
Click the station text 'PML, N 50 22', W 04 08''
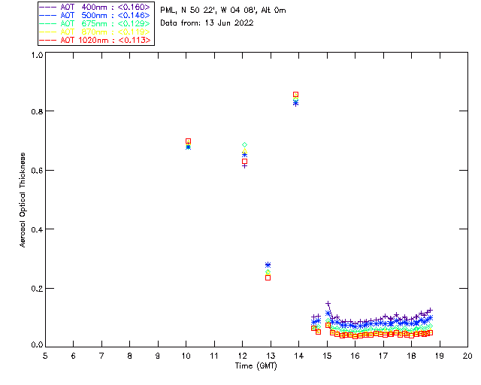coord(209,11)
